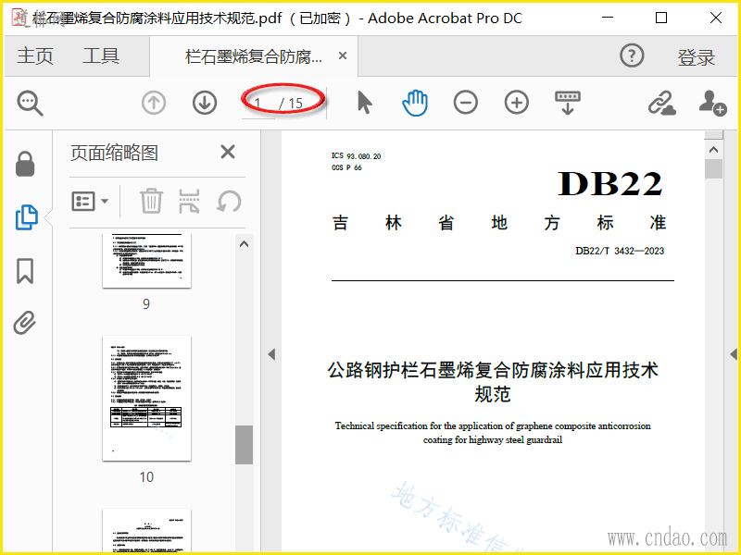
Task: Open help question mark icon
Action: tap(632, 55)
